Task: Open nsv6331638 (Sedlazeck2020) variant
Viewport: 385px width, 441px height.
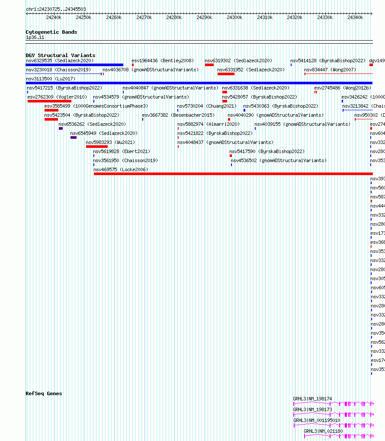Action: click(256, 88)
